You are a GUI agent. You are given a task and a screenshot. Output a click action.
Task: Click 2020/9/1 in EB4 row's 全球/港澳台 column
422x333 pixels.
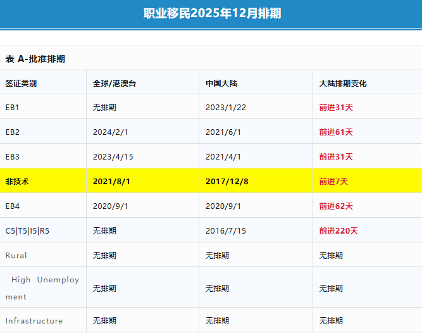[x=110, y=206]
